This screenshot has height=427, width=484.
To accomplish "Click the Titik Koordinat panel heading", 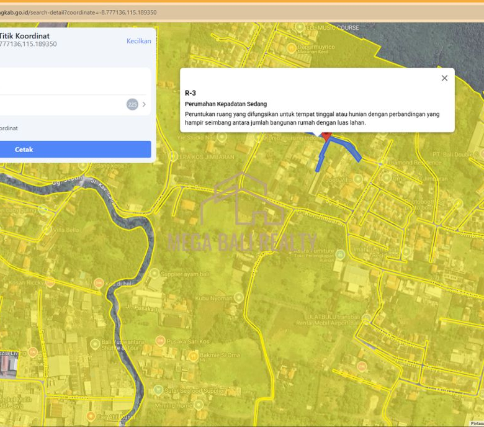I will (25, 36).
